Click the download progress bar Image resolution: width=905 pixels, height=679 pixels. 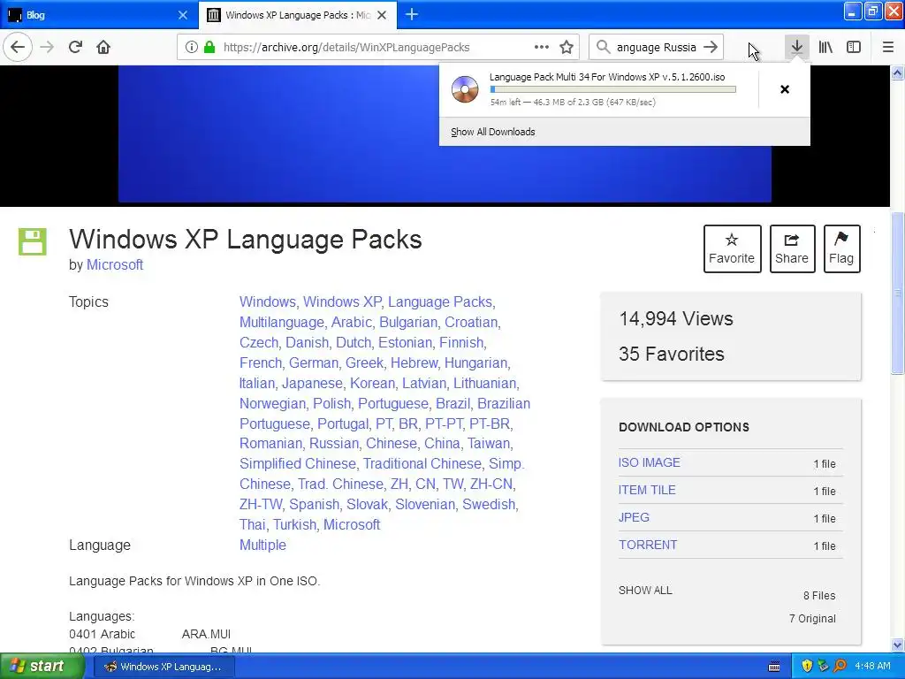613,89
